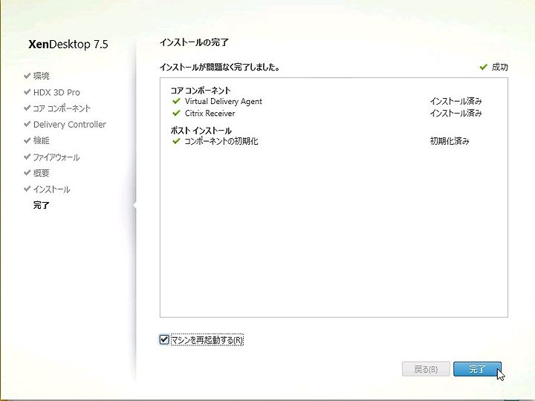Click the ポスト インストール section heading
The image size is (535, 401).
201,131
